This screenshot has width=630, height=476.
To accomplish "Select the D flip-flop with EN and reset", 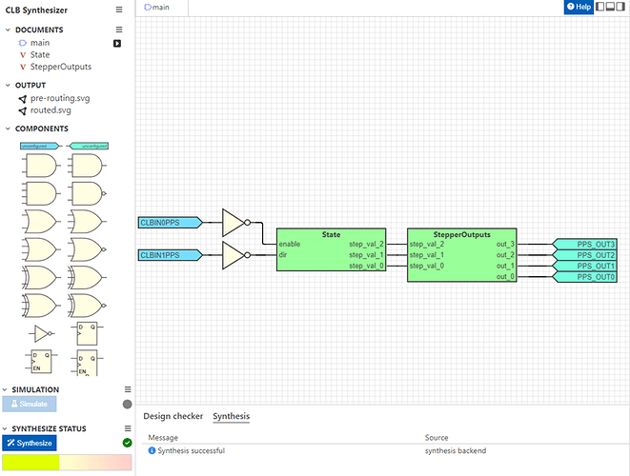I will click(x=87, y=363).
